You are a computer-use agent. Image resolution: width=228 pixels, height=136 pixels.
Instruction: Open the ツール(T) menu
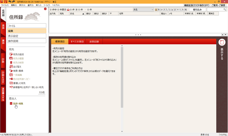(x=48, y=5)
